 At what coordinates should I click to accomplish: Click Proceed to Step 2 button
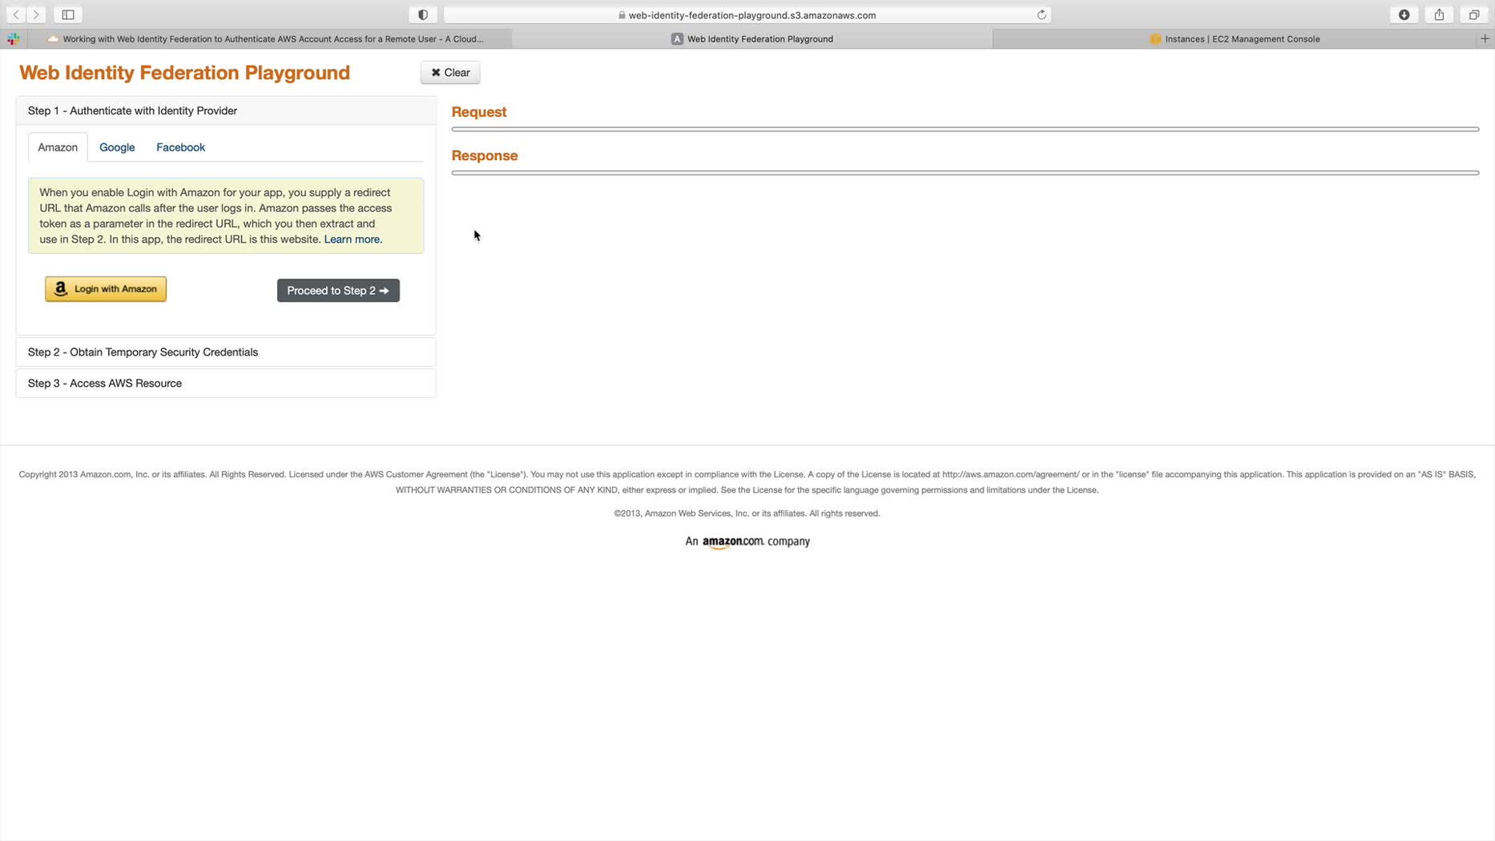[x=338, y=291]
